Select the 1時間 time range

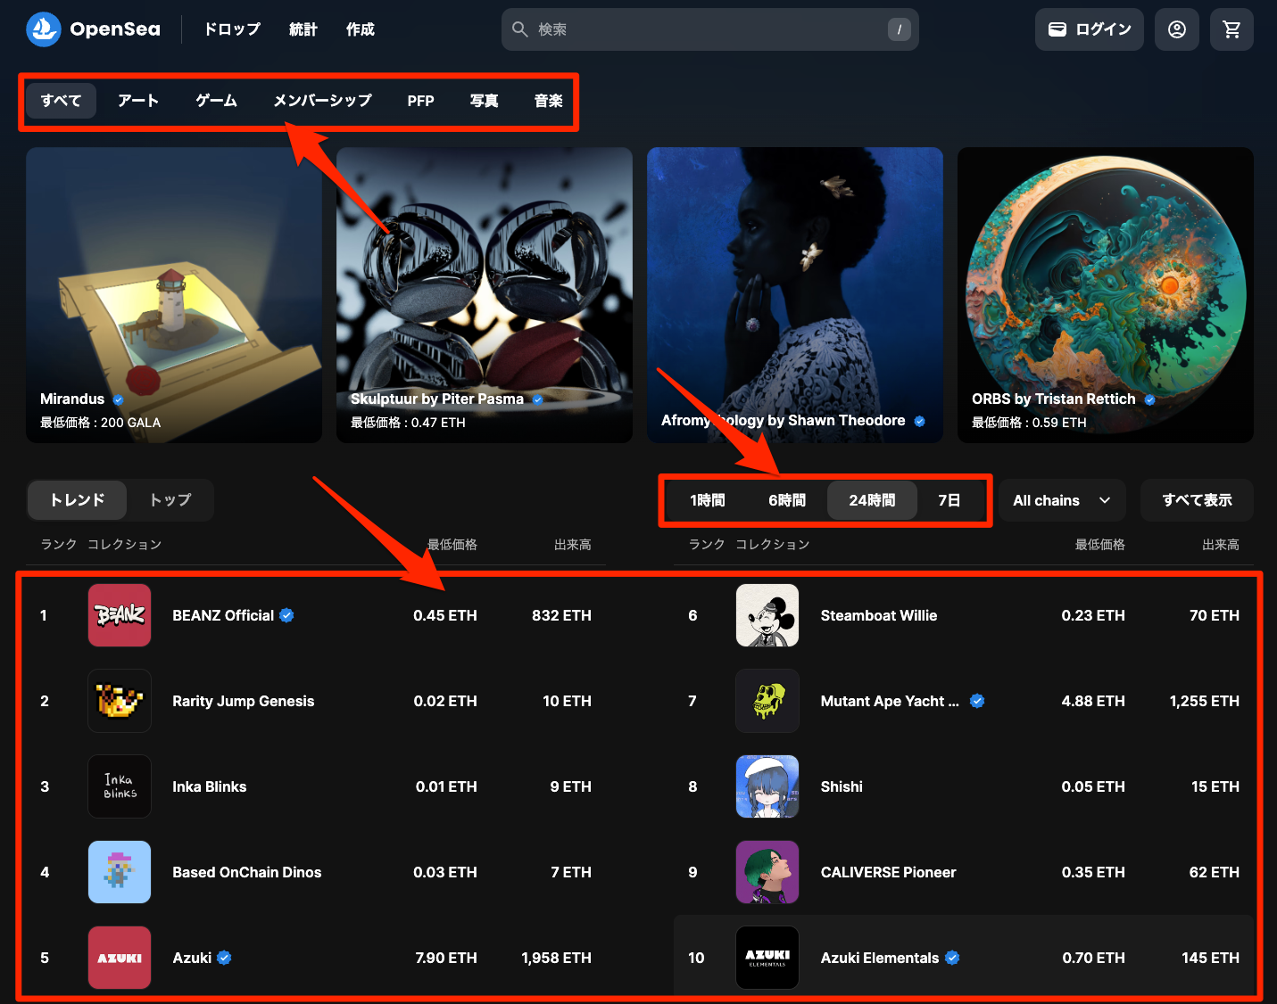707,500
